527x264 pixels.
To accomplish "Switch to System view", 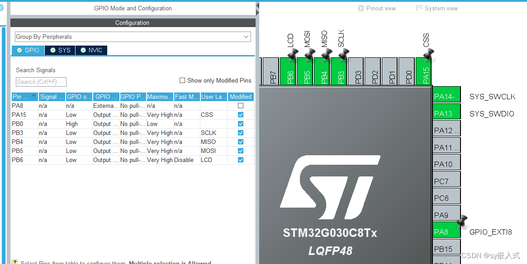I will click(437, 9).
